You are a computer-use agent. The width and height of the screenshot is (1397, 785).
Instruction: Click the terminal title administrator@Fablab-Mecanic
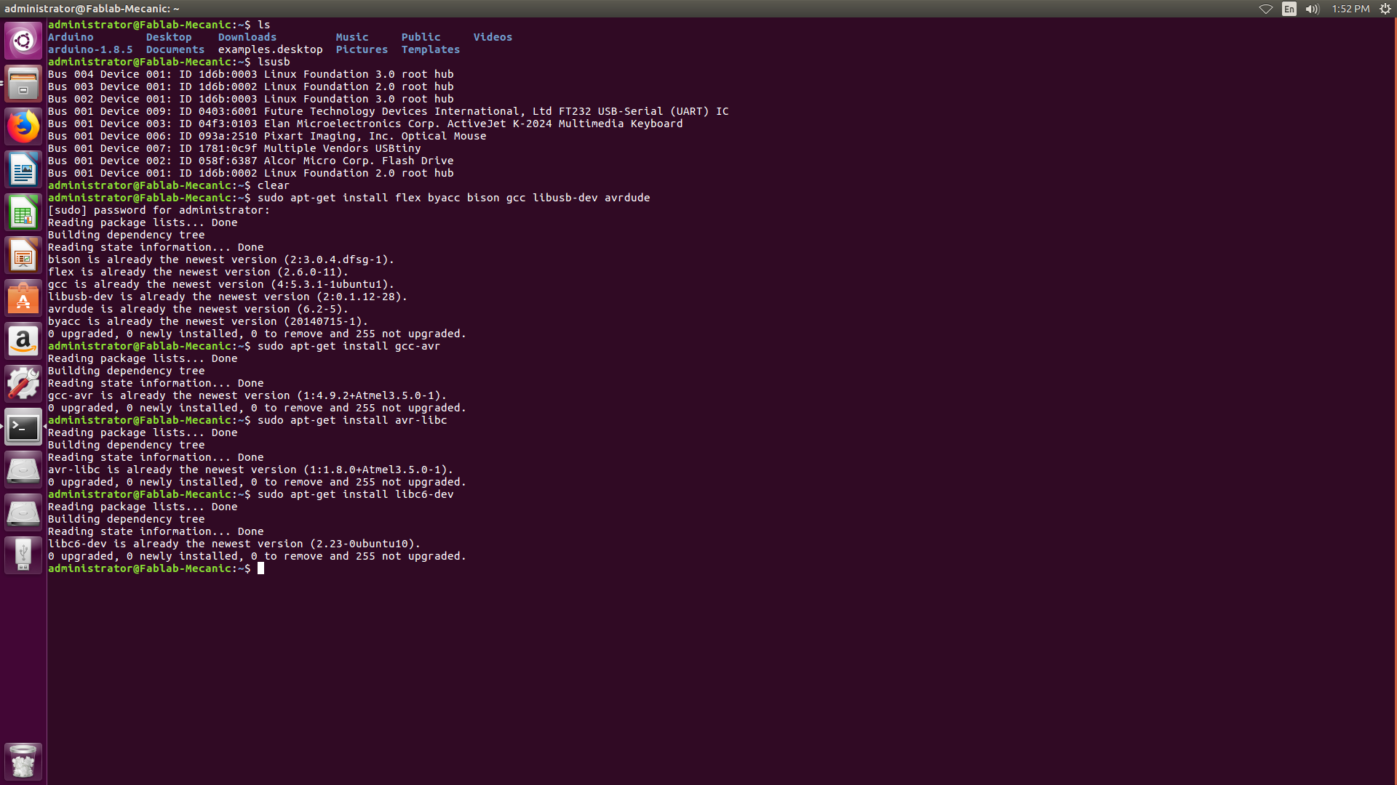[92, 9]
